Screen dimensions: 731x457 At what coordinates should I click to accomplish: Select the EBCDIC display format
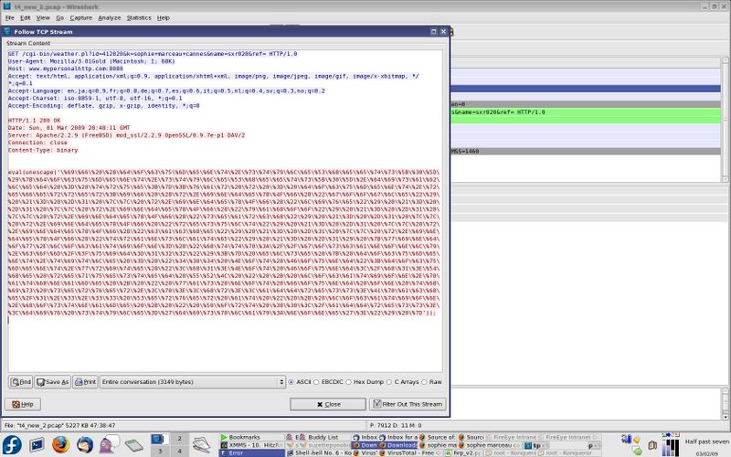point(328,382)
